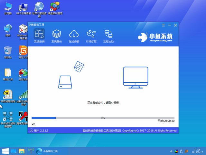Click the version 2.2.1.3 label
This screenshot has height=155, width=206.
click(41, 130)
